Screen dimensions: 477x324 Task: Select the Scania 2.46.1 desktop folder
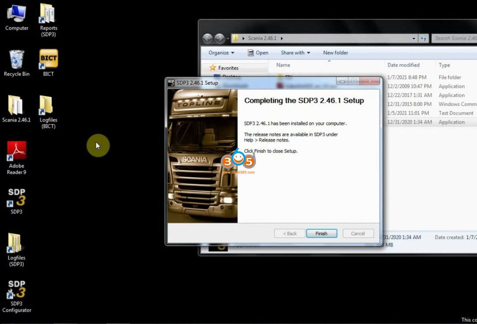pyautogui.click(x=16, y=109)
